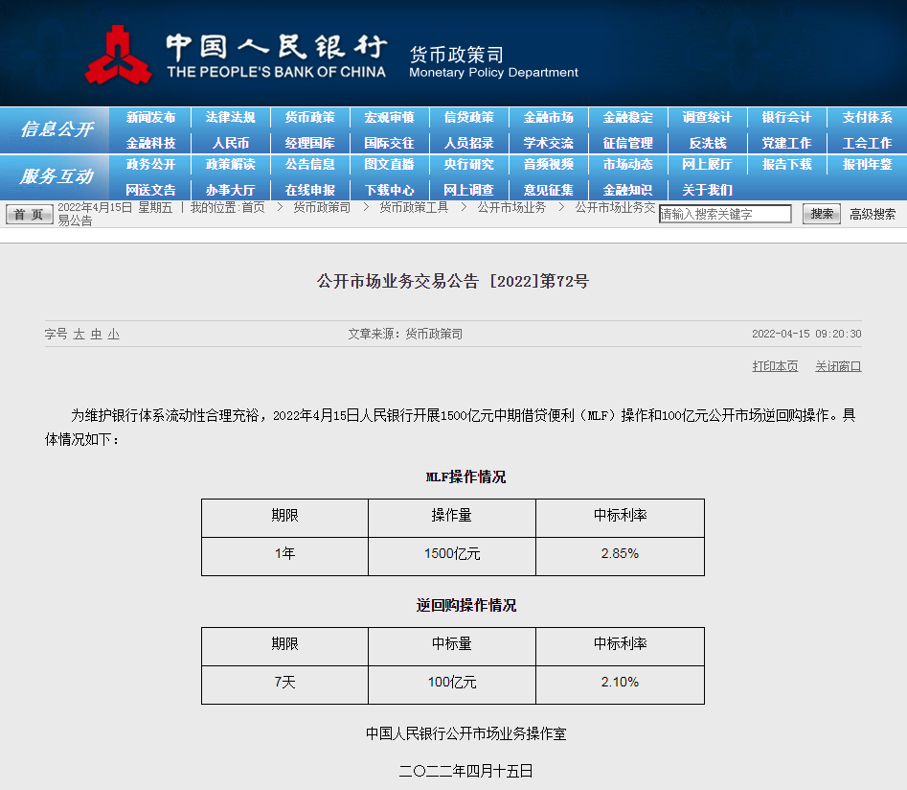Open 学术交流 navigation item
The height and width of the screenshot is (790, 907).
tap(549, 143)
